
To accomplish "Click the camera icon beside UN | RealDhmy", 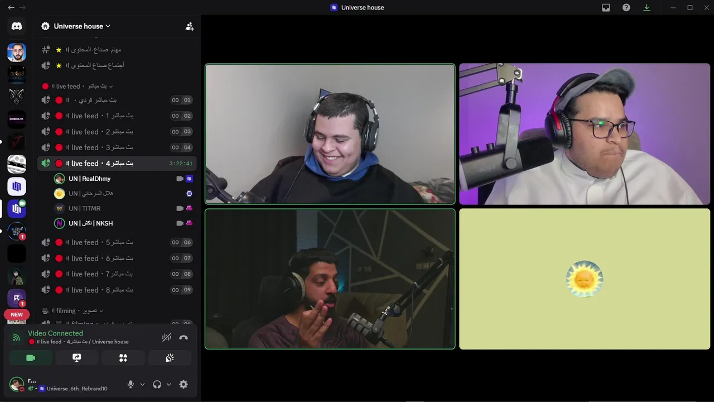I will tap(180, 179).
